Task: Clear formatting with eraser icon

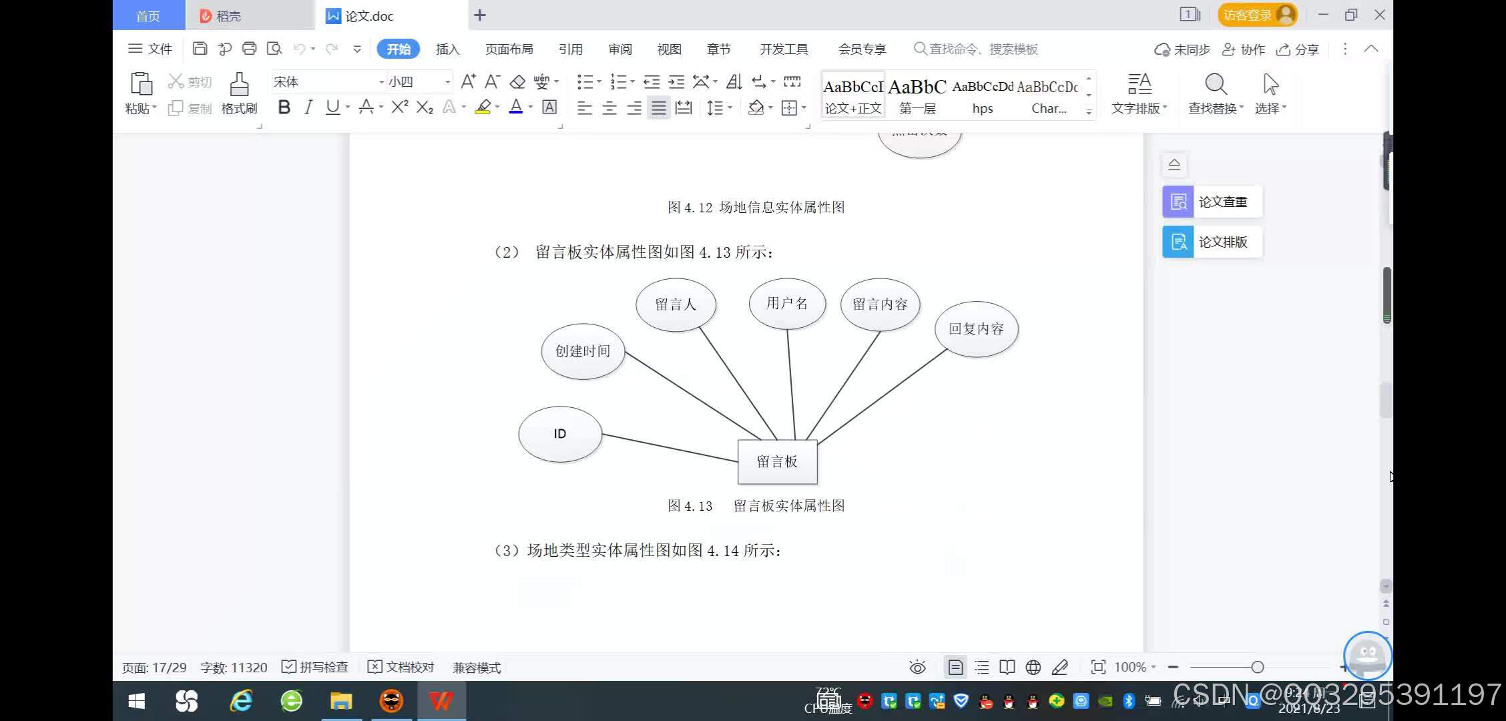Action: (517, 81)
